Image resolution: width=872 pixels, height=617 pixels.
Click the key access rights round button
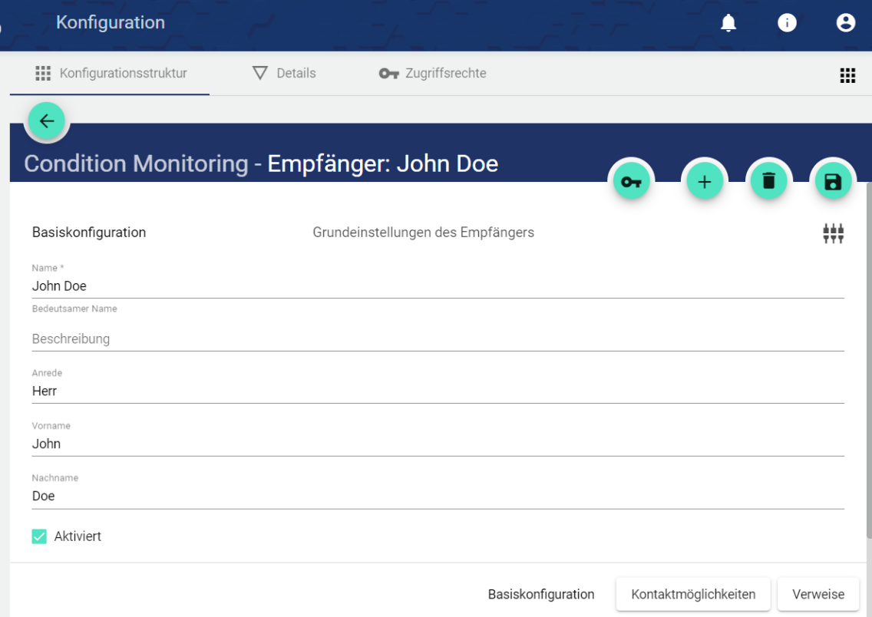(631, 182)
